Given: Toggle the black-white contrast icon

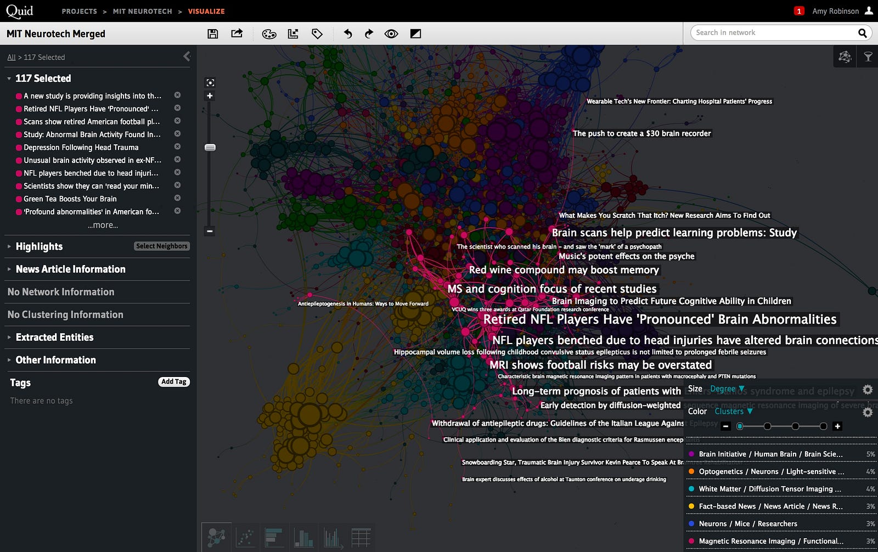Looking at the screenshot, I should (416, 34).
